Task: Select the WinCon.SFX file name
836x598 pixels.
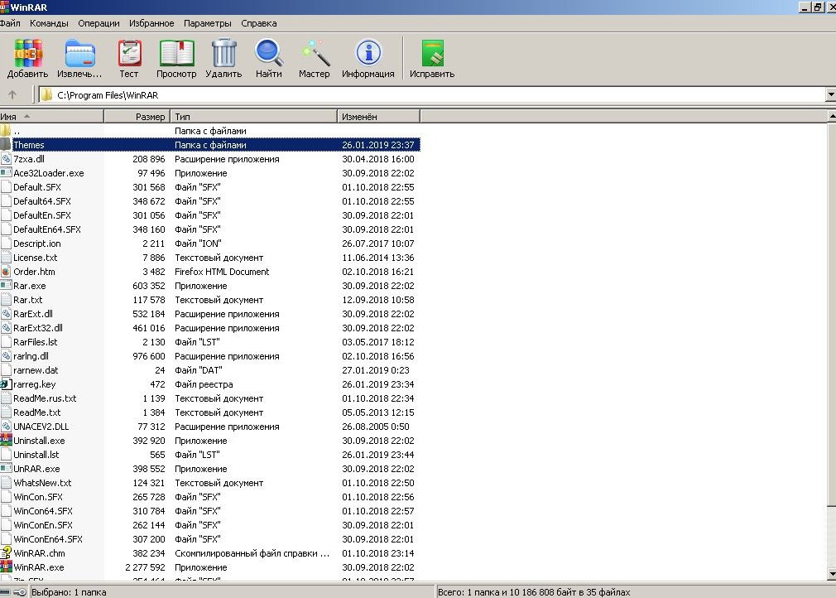Action: tap(38, 497)
